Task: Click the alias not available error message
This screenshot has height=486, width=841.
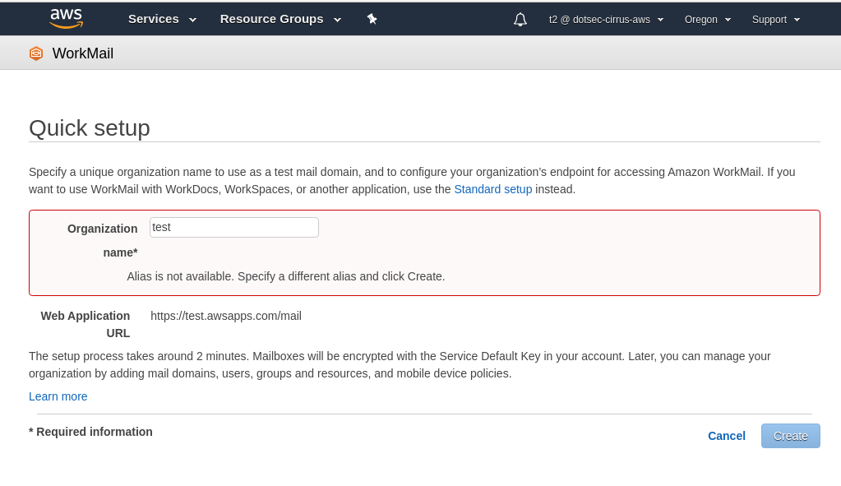Action: [x=286, y=276]
